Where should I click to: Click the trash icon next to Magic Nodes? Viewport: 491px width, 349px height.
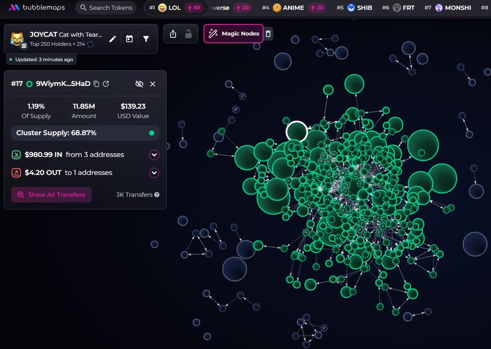pyautogui.click(x=268, y=34)
